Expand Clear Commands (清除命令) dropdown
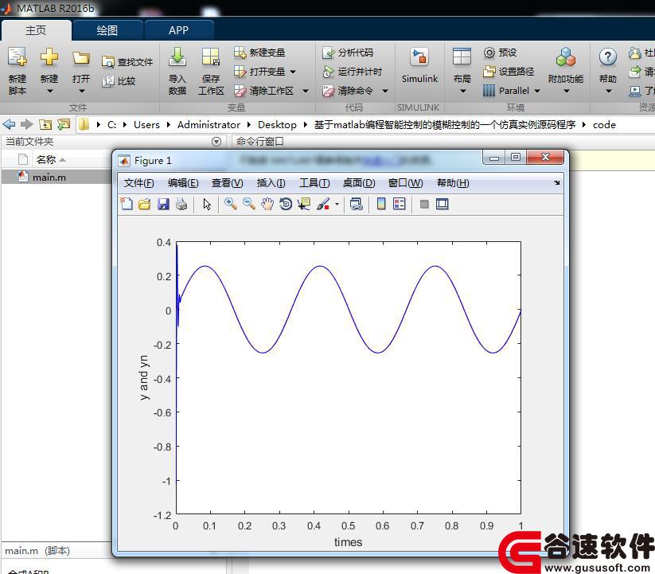Viewport: 655px width, 574px height. [385, 91]
